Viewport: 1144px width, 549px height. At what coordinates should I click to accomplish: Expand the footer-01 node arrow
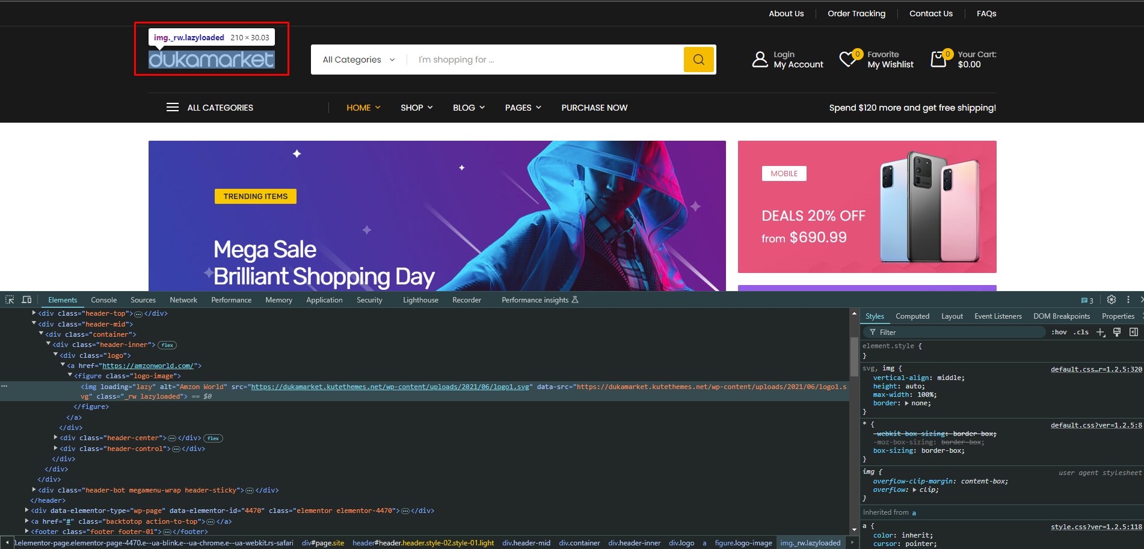26,531
